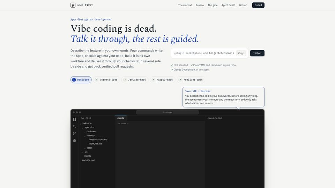The height and width of the screenshot is (188, 335).
Task: Collapse the todo-app root folder
Action: point(87,123)
